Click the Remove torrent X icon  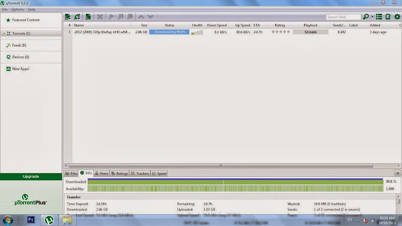[100, 17]
